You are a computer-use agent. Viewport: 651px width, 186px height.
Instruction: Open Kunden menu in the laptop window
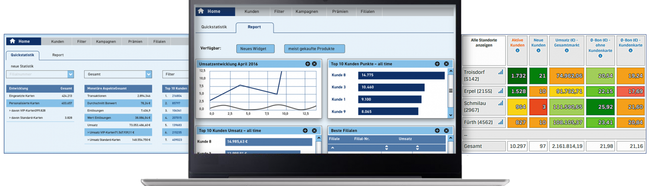pos(252,11)
